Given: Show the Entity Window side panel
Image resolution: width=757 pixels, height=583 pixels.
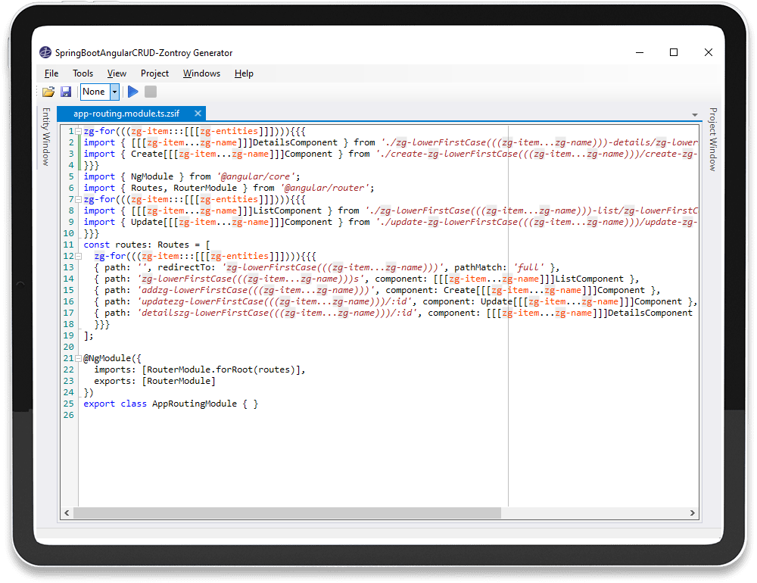Looking at the screenshot, I should coord(46,136).
